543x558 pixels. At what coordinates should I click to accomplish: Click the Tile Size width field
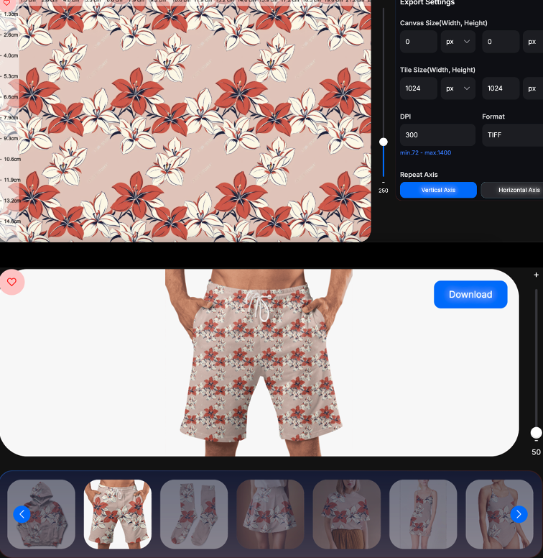(x=419, y=88)
